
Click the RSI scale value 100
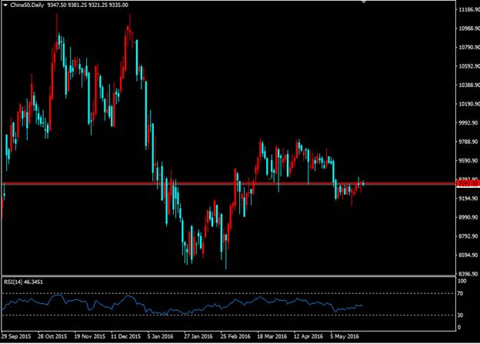[462, 281]
